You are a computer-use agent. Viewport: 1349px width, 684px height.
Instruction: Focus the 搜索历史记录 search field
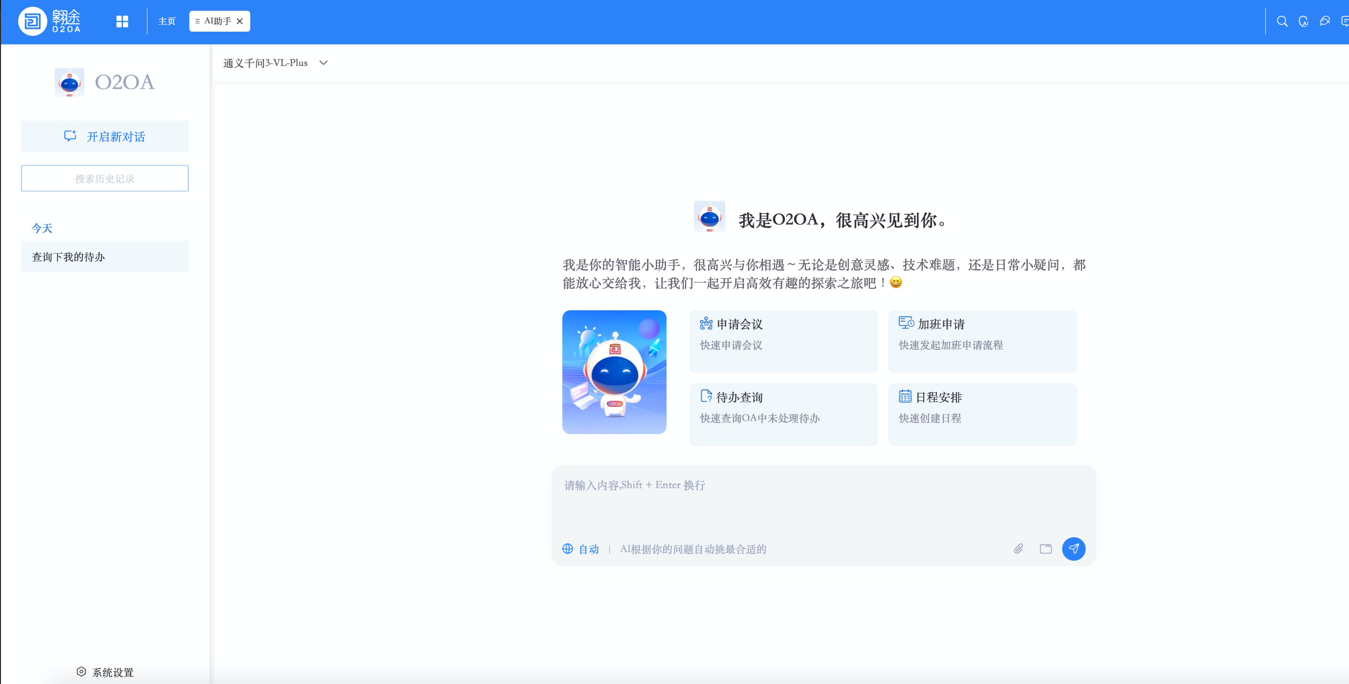click(105, 178)
